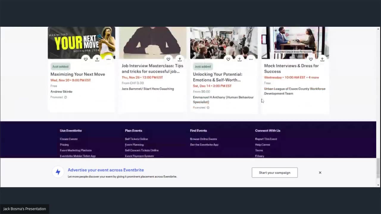Click Urban League of Essex County organizer text

click(295, 91)
